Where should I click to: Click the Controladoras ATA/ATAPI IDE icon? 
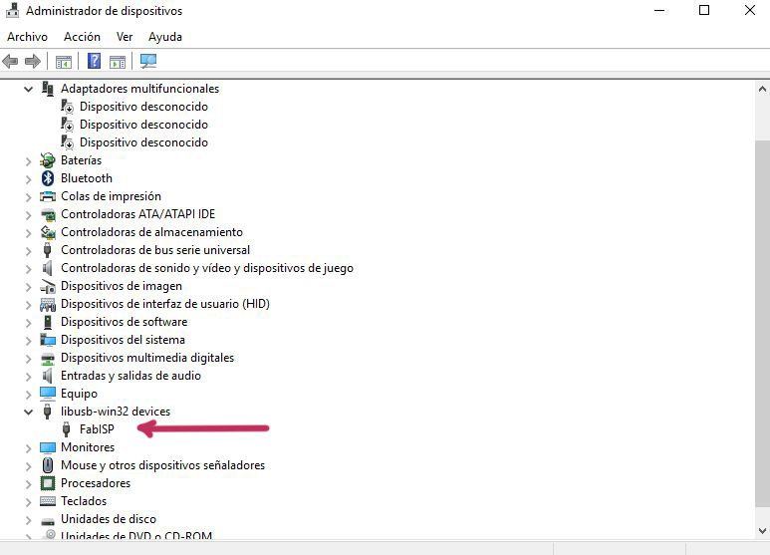pyautogui.click(x=48, y=214)
